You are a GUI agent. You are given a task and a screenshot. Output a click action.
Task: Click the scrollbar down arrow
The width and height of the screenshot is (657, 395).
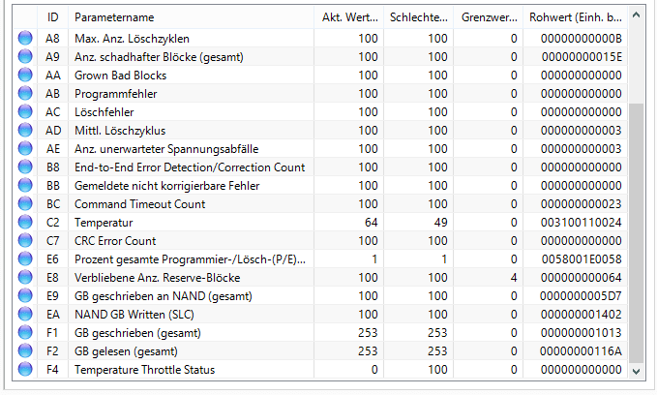(636, 370)
